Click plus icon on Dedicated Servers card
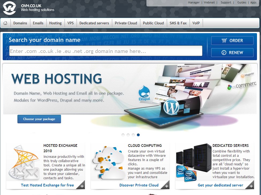 click(x=251, y=186)
